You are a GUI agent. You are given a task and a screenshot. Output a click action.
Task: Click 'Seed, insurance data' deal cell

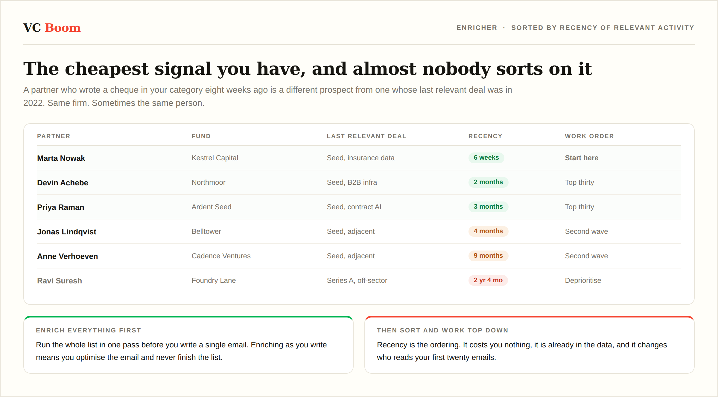tap(360, 158)
